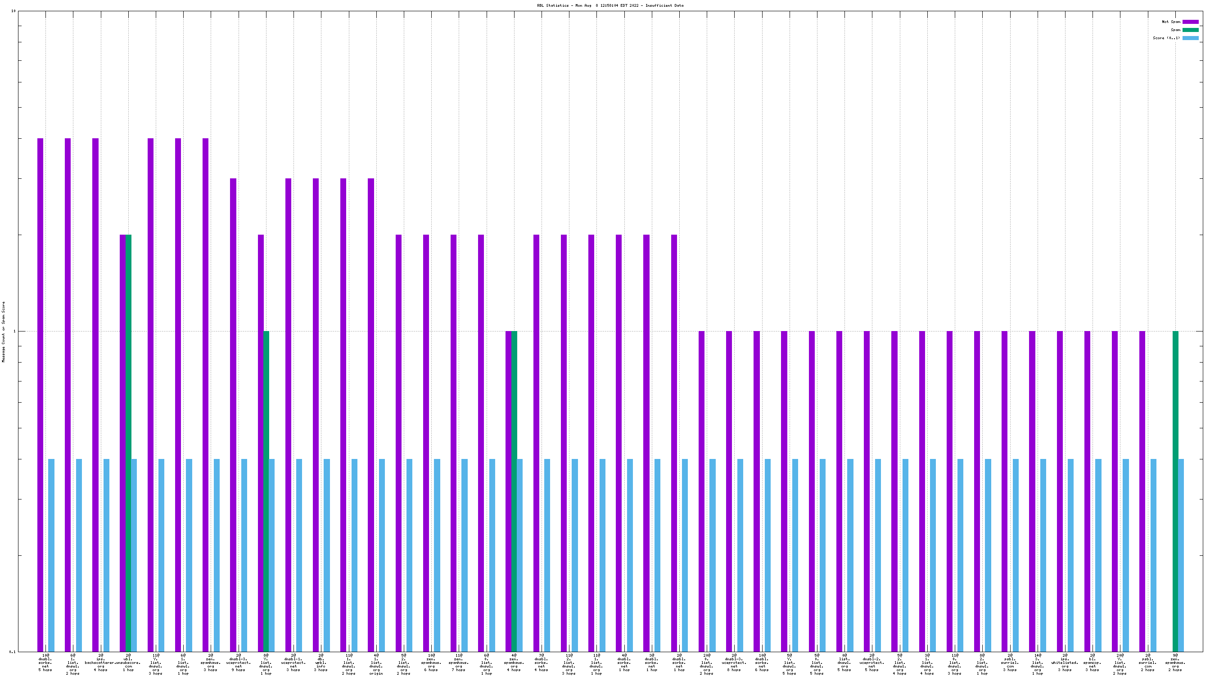
Task: Click the Message Count or Spam Score axis label
Action: [x=4, y=332]
